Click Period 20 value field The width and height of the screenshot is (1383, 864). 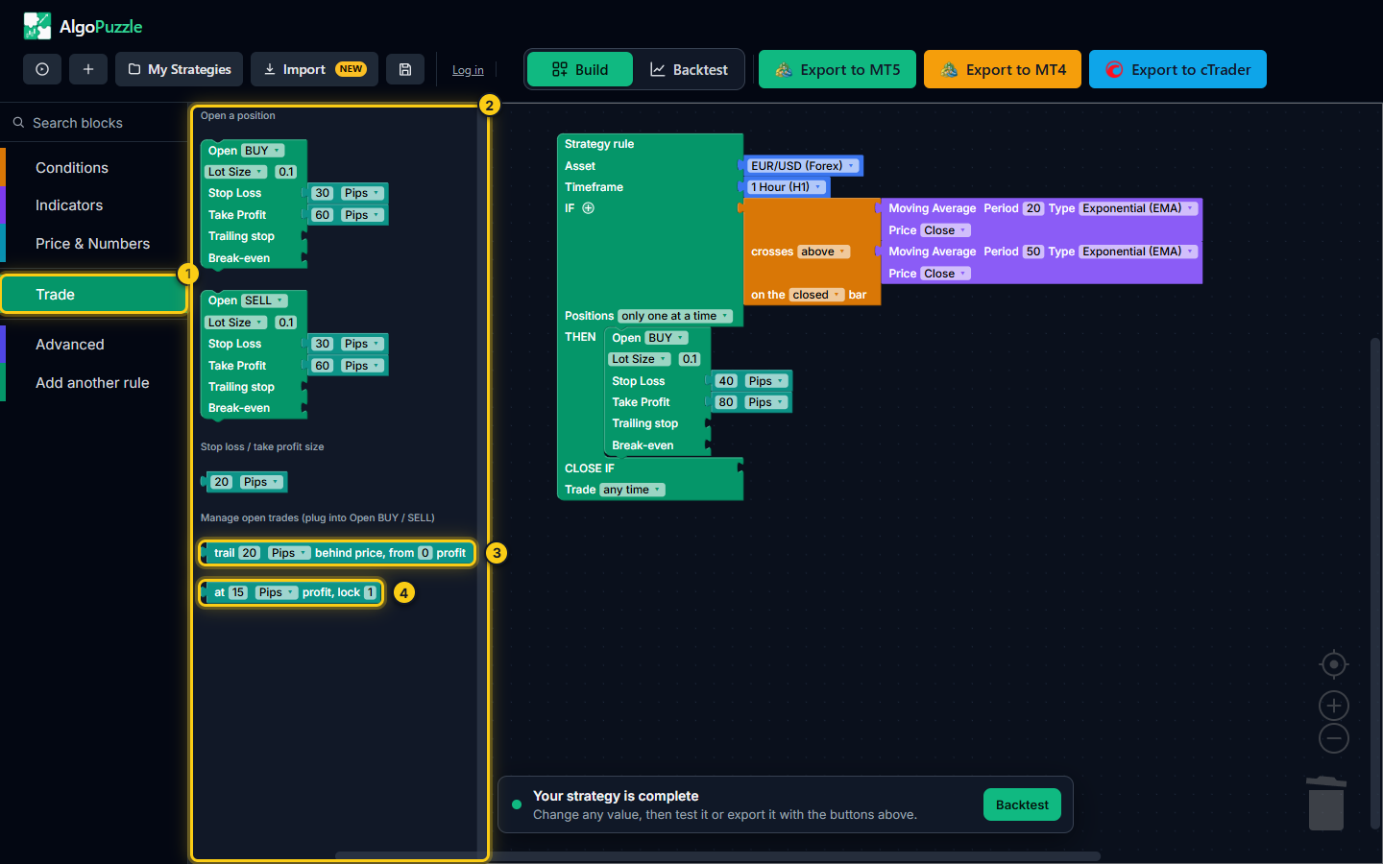click(x=1033, y=208)
